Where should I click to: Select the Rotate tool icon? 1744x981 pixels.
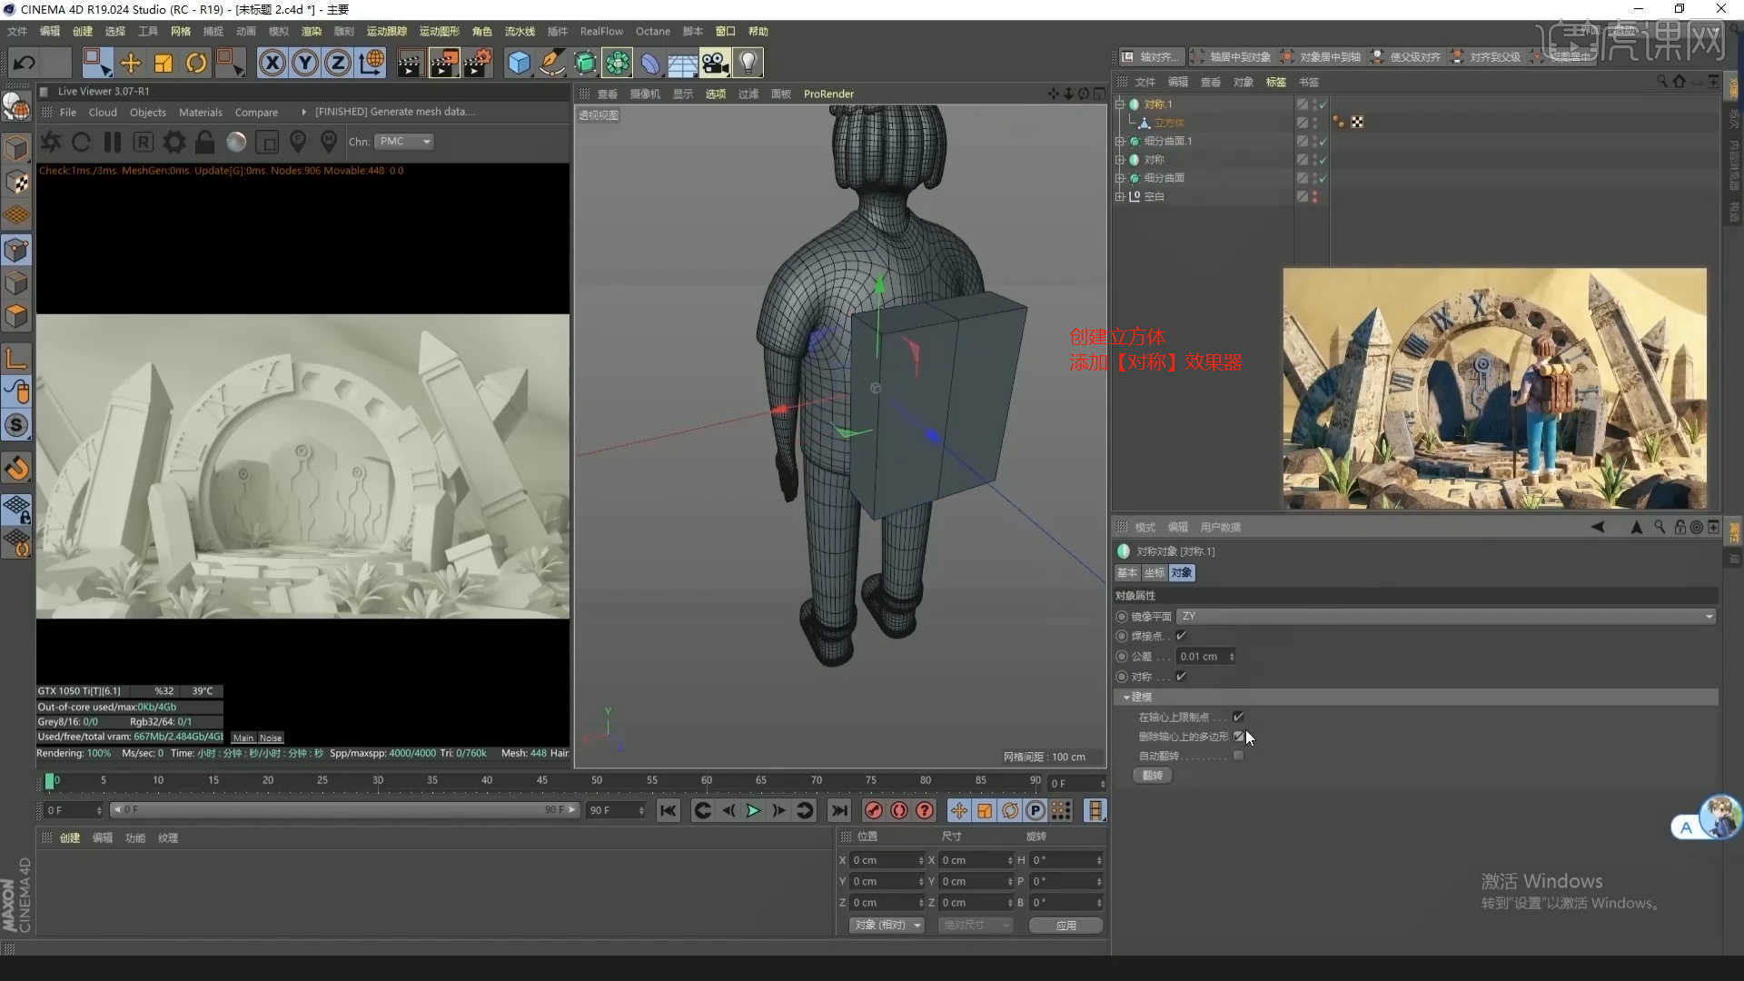(x=196, y=63)
